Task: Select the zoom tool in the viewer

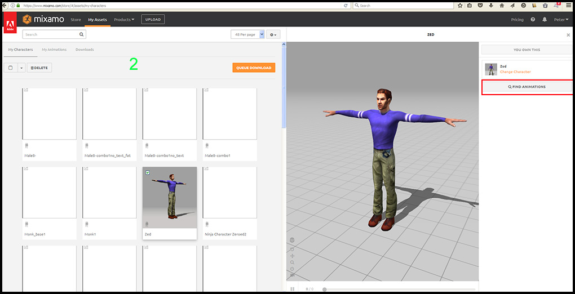Action: click(292, 262)
